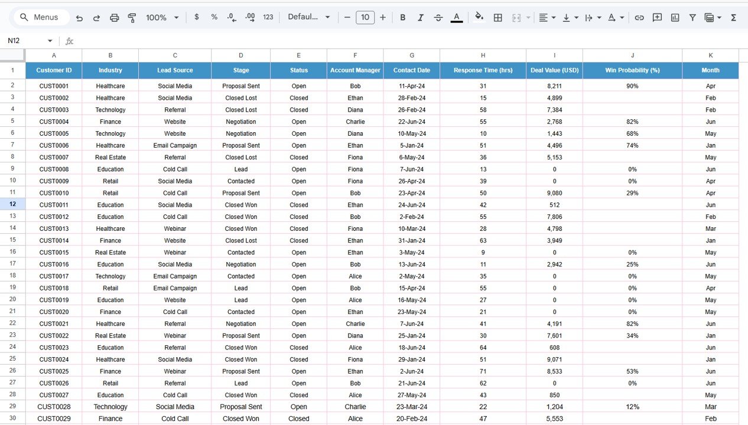Create a filter with funnel icon

tap(692, 18)
